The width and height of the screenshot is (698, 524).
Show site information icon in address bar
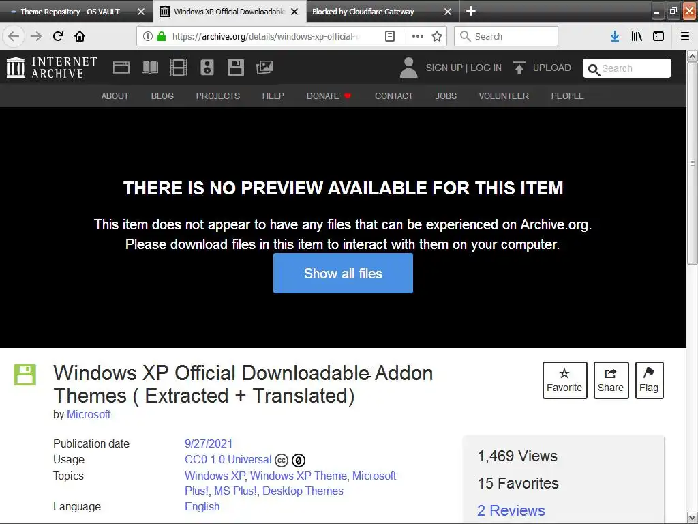point(147,37)
